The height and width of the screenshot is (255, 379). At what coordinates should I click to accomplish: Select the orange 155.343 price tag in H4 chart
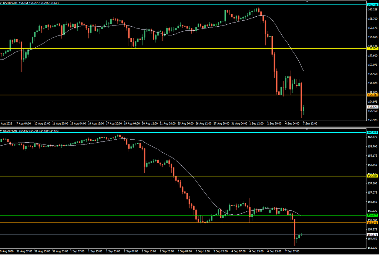[x=372, y=95]
